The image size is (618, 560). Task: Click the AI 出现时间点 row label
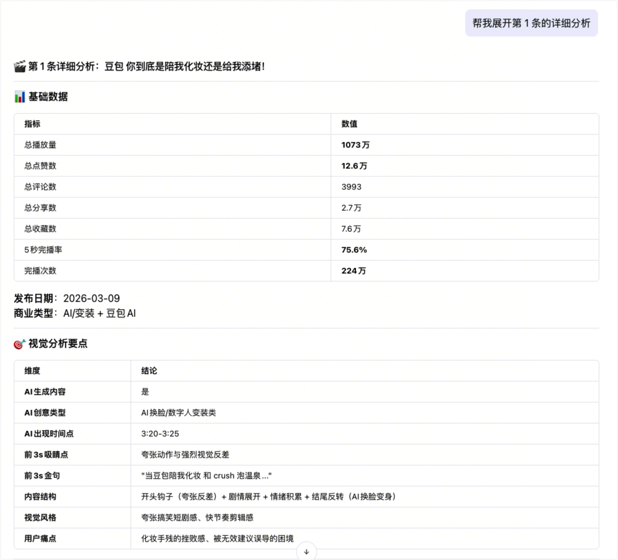49,434
